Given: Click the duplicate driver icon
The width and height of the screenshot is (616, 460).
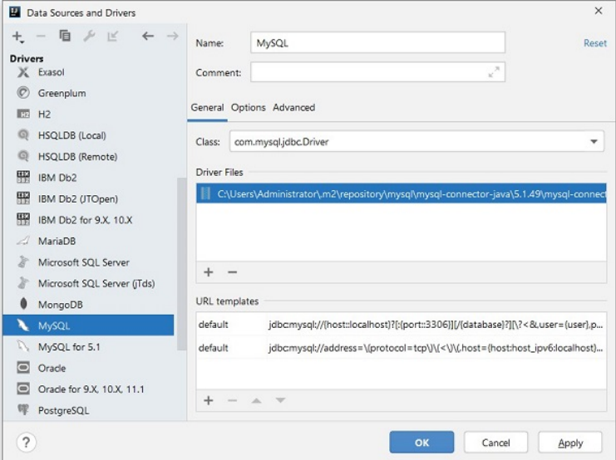Looking at the screenshot, I should 65,36.
